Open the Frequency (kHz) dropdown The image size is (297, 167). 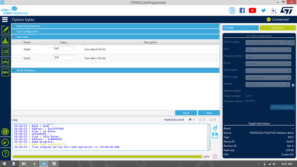[268, 57]
